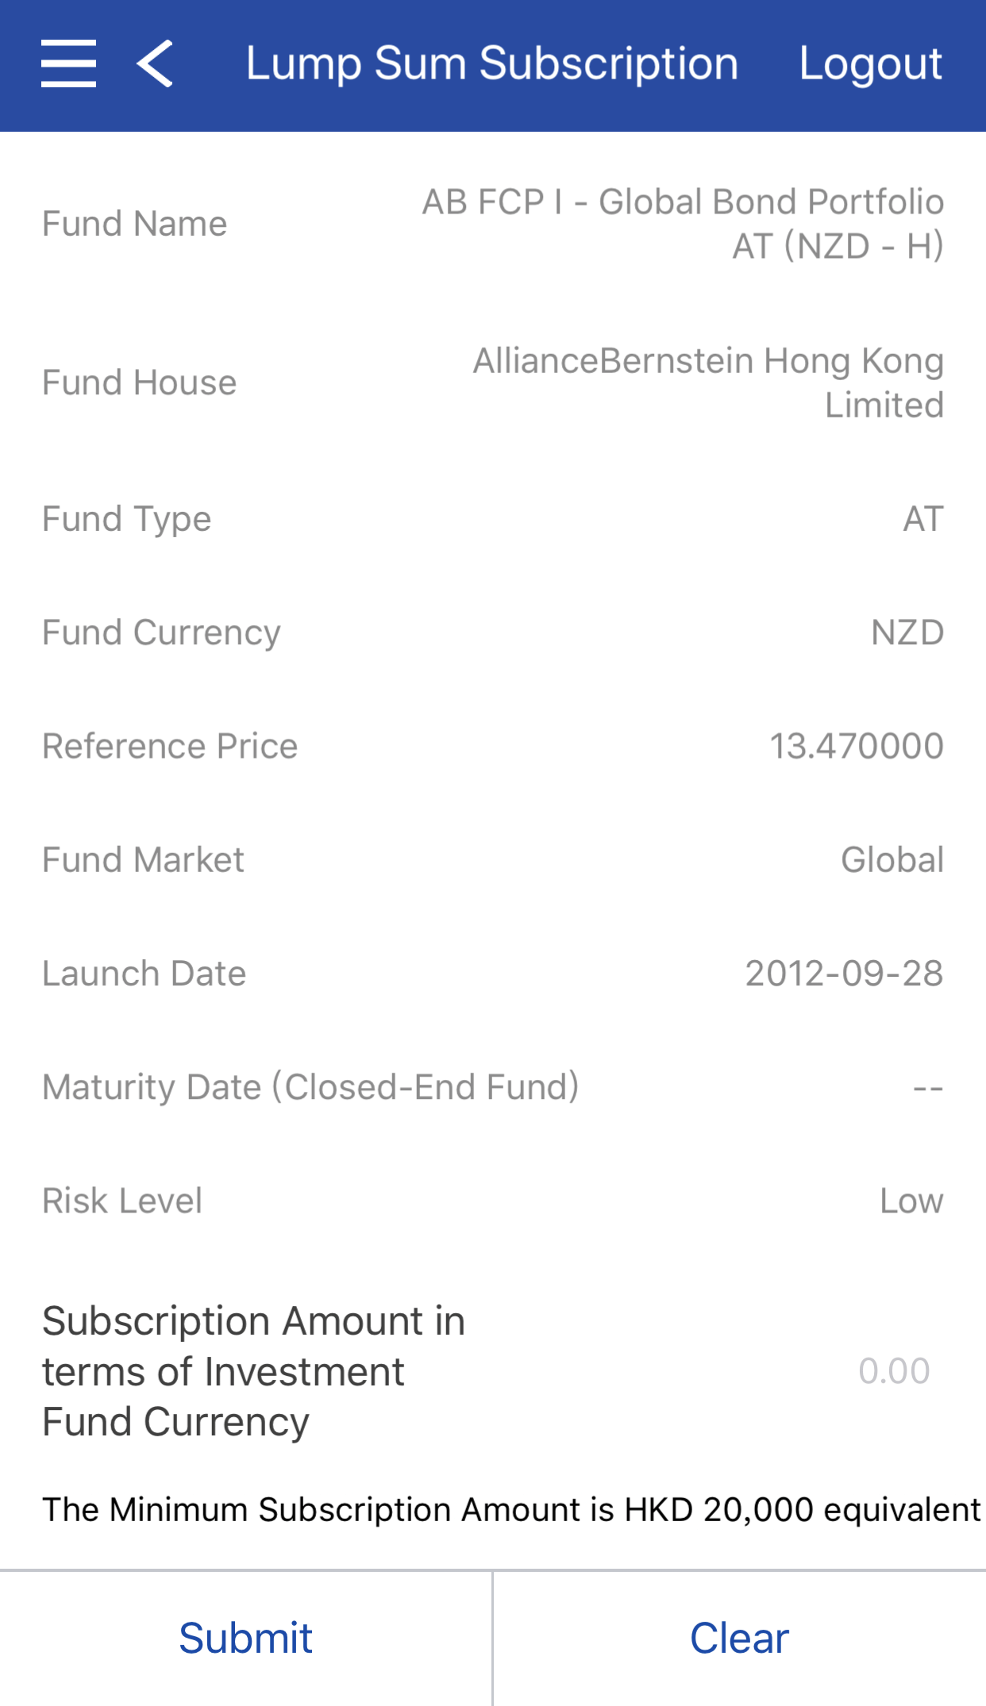Select the Fund Name value text
The height and width of the screenshot is (1706, 986).
pyautogui.click(x=683, y=224)
